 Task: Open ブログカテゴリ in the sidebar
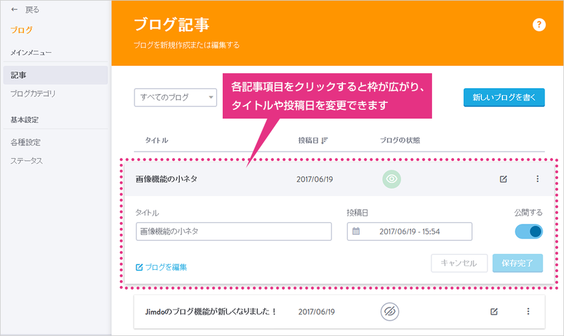click(x=33, y=94)
